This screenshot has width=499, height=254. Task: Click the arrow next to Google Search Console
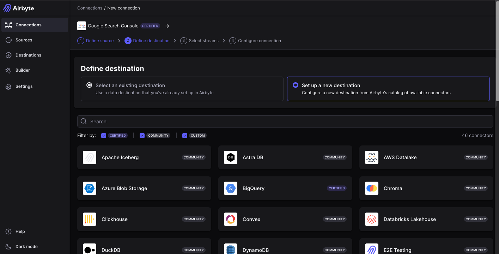[168, 26]
